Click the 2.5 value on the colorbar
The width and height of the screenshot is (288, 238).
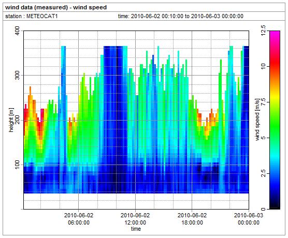click(x=263, y=173)
